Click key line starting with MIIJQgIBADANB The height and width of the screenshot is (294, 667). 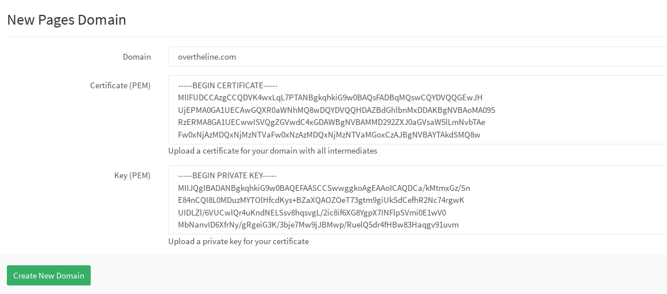(324, 188)
